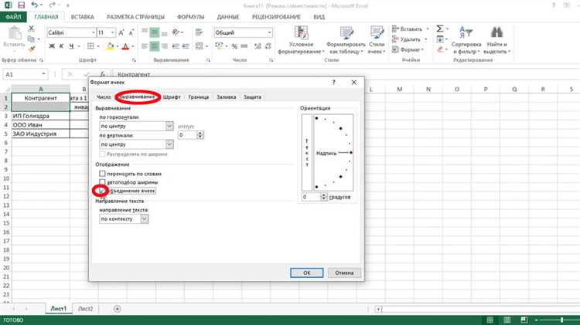The width and height of the screenshot is (580, 325).
Task: Click the Percent Style icon
Action: pyautogui.click(x=234, y=46)
